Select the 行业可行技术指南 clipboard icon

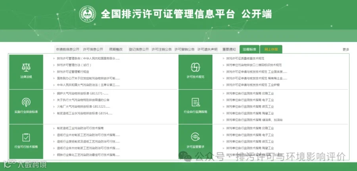pos(26,137)
